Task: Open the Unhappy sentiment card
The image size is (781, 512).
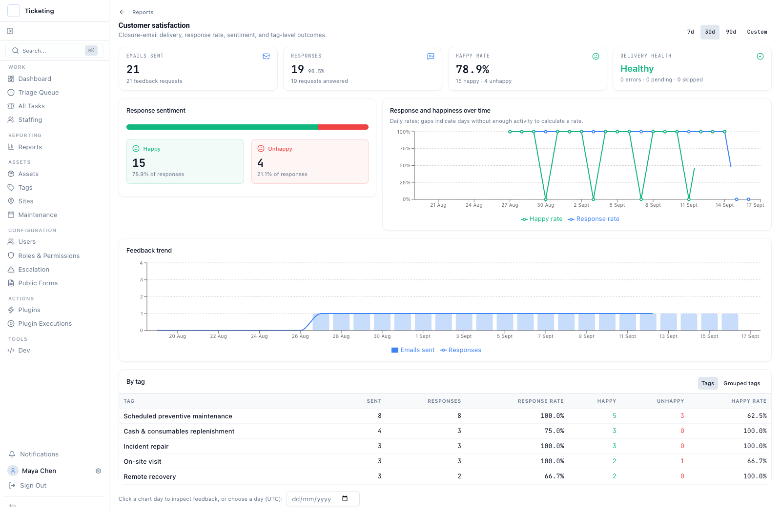Action: [x=310, y=162]
